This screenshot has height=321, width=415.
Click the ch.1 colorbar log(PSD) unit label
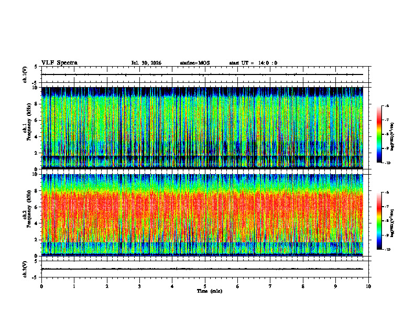pos(392,136)
